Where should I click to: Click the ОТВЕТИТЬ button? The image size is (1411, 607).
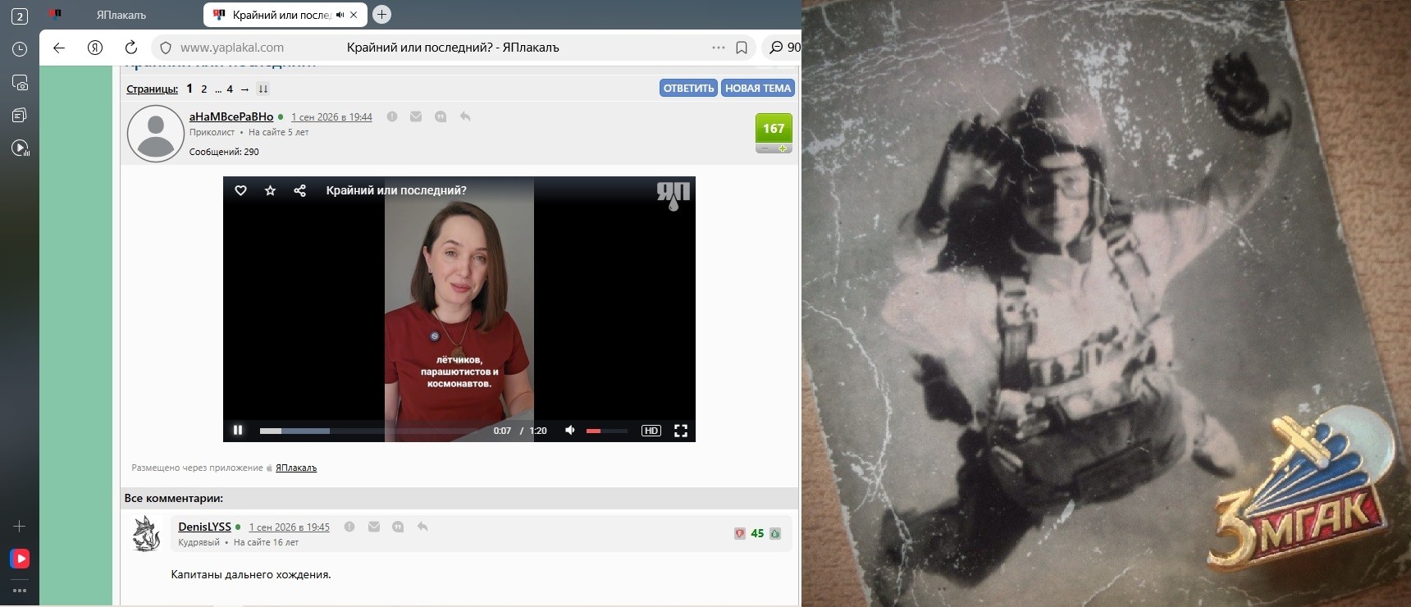click(x=689, y=88)
